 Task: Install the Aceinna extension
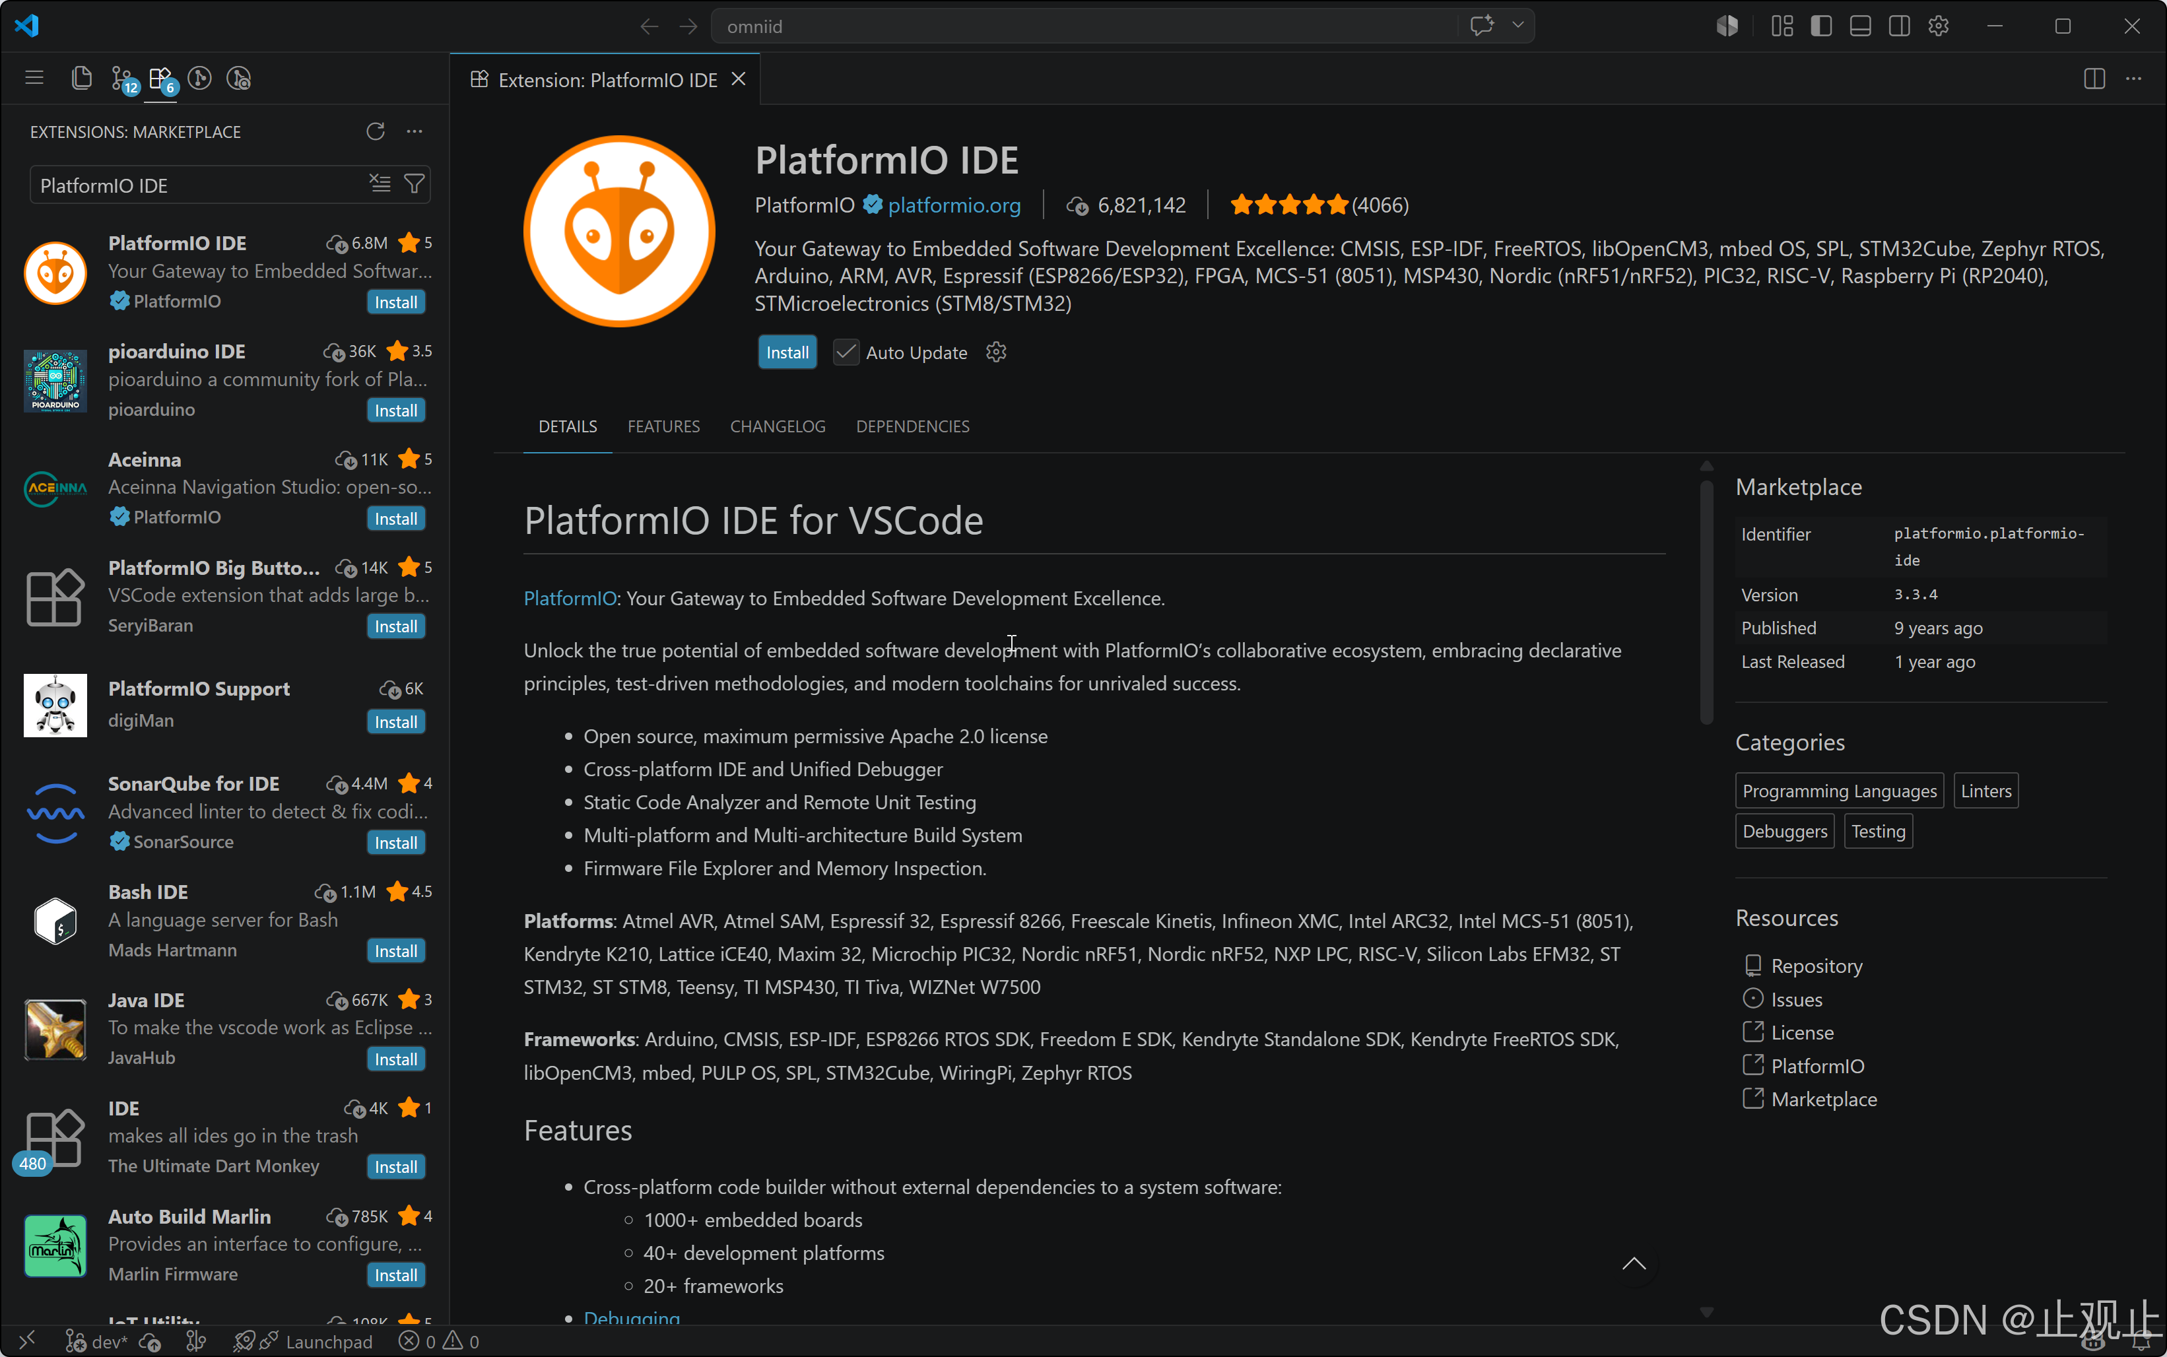click(396, 519)
